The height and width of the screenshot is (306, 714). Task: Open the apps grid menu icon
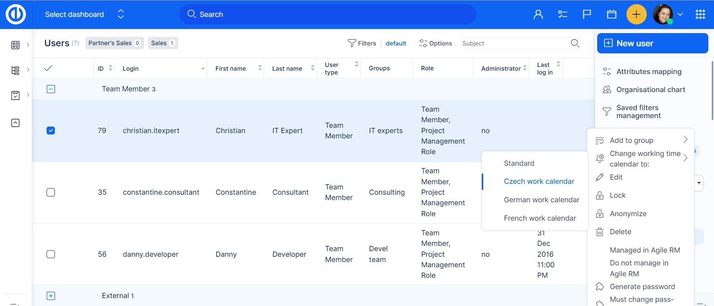point(700,15)
